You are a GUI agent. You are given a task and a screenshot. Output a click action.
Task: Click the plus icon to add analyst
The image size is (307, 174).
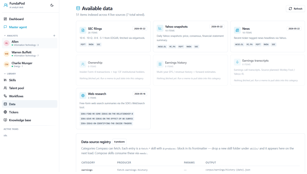point(54,36)
